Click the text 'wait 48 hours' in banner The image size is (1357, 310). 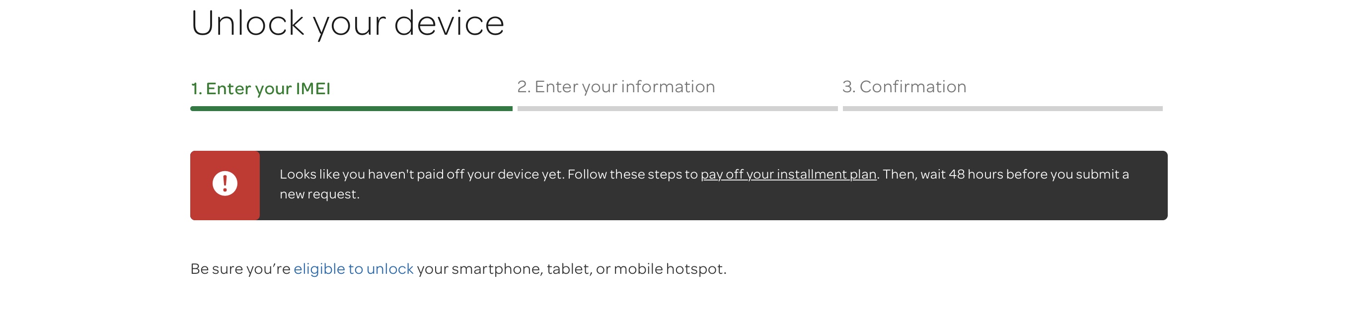(962, 174)
